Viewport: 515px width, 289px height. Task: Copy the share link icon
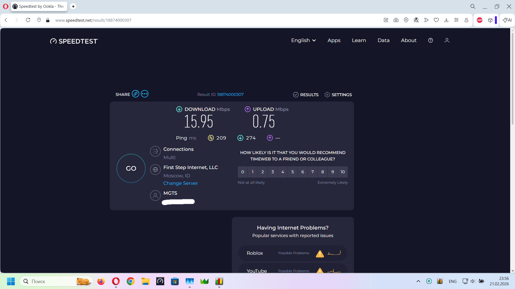coord(136,94)
